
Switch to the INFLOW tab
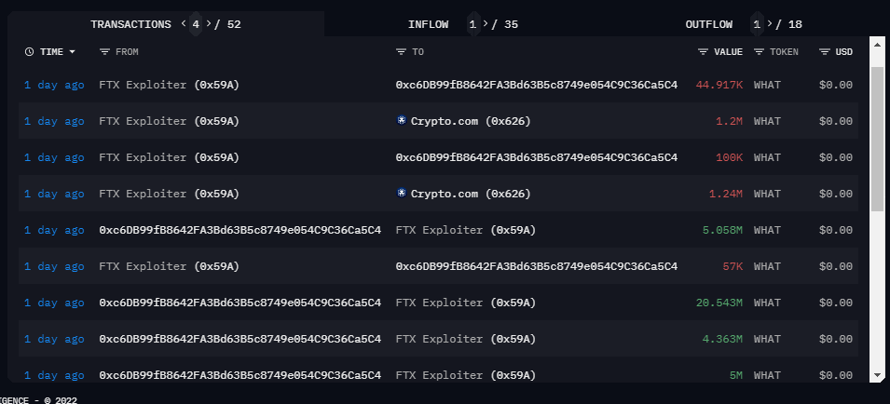point(428,24)
